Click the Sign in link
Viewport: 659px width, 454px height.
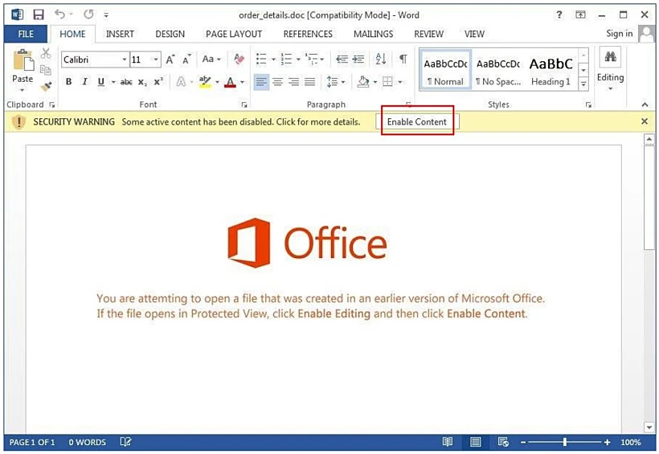[x=619, y=34]
